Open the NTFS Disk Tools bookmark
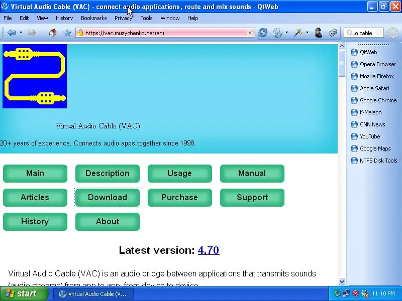Screen dimensions: 402x301 374,161
